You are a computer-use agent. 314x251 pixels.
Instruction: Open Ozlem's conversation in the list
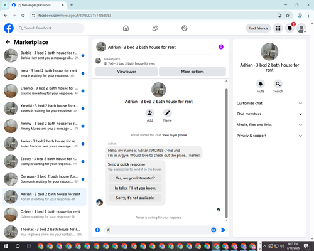(x=44, y=214)
